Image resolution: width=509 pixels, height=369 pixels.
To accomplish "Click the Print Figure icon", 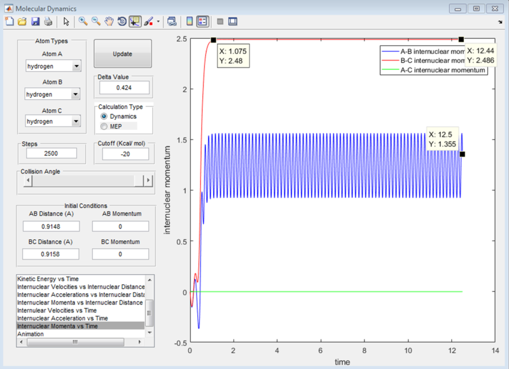I will point(48,22).
